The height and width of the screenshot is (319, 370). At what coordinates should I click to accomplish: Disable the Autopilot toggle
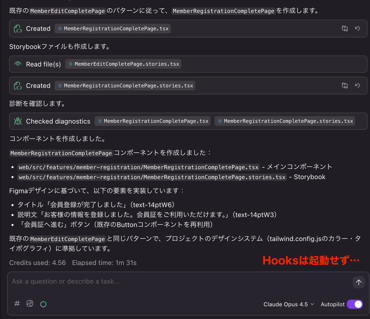[x=355, y=304]
